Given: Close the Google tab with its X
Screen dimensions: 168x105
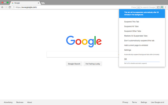Looking at the screenshot, I should click(x=38, y=3).
